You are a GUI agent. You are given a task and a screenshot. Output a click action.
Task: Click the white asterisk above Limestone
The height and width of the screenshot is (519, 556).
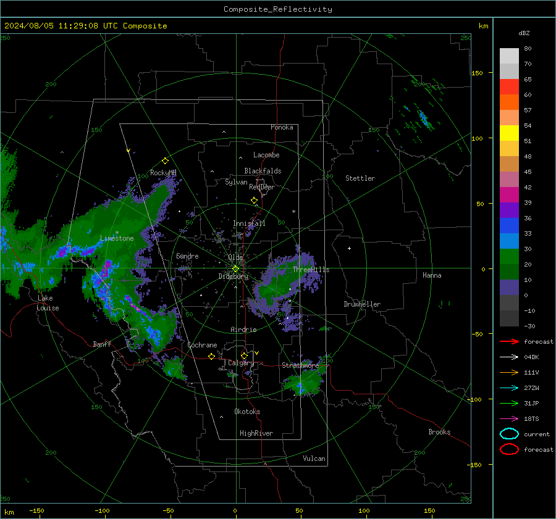(x=117, y=233)
